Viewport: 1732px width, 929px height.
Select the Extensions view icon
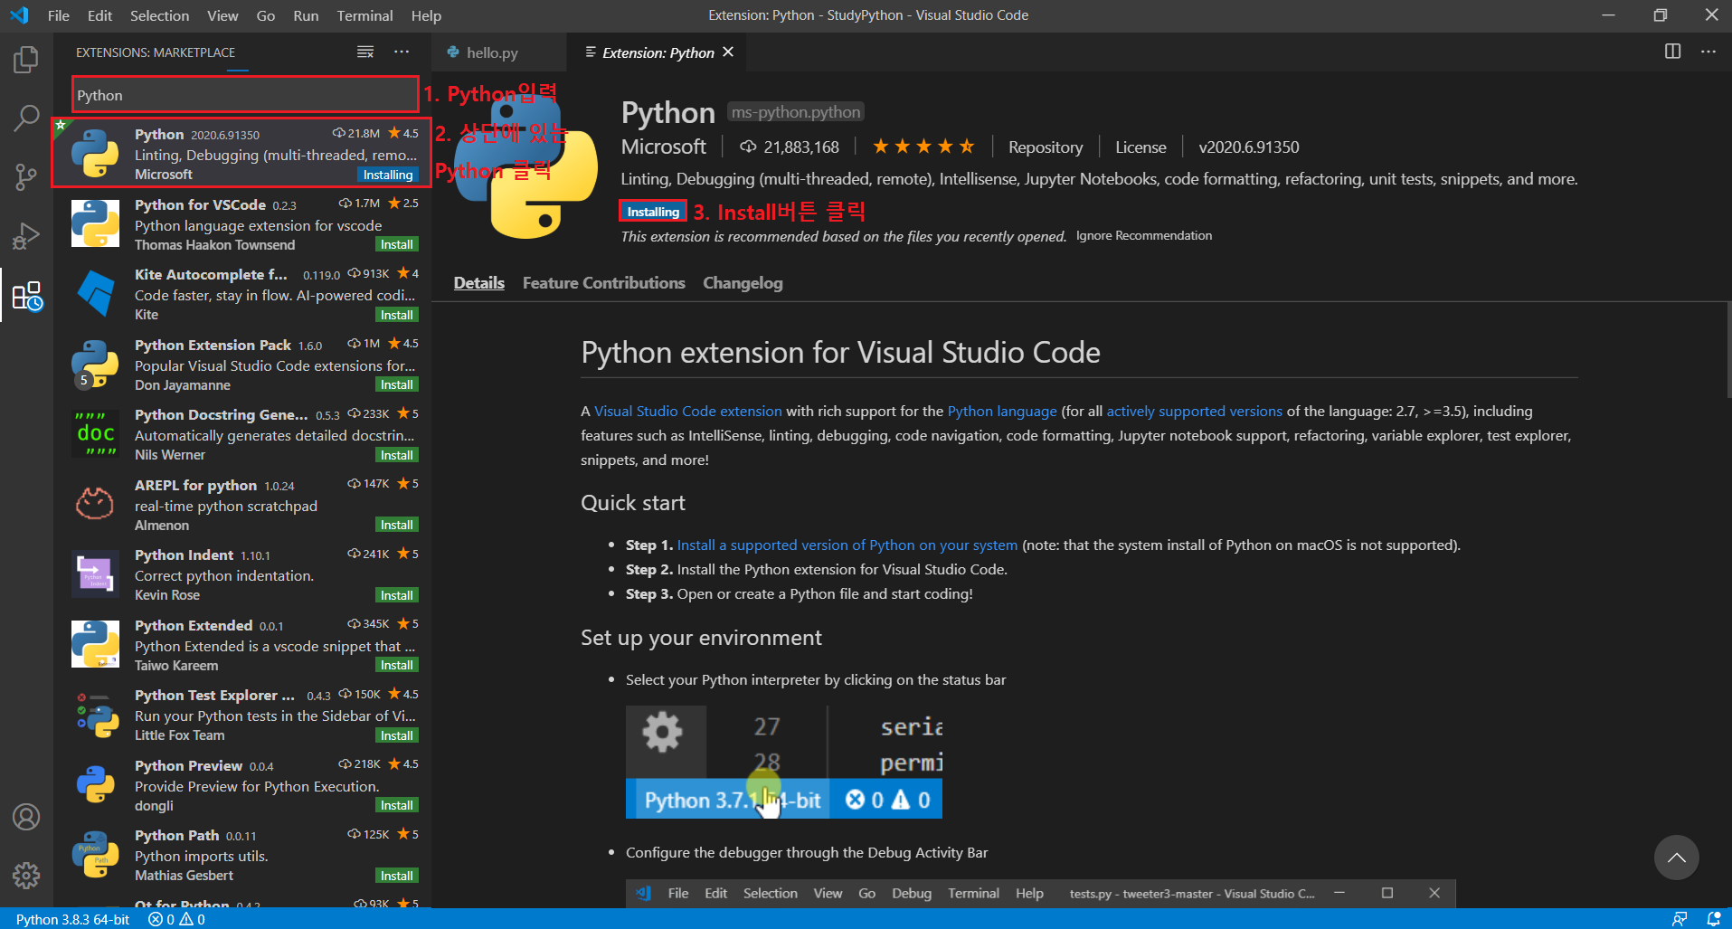[x=26, y=296]
